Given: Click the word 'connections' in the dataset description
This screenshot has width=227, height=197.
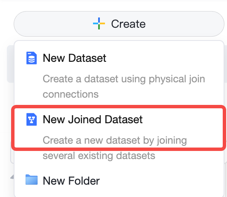Looking at the screenshot, I should pyautogui.click(x=71, y=94).
